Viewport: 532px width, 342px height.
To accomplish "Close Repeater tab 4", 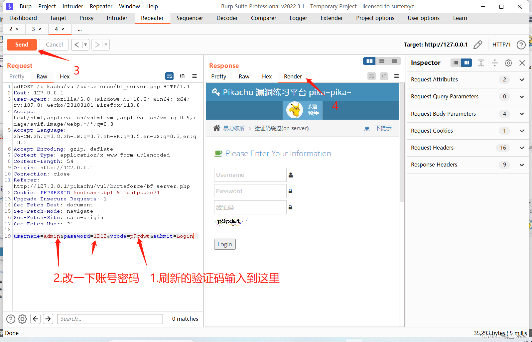I will tap(63, 29).
